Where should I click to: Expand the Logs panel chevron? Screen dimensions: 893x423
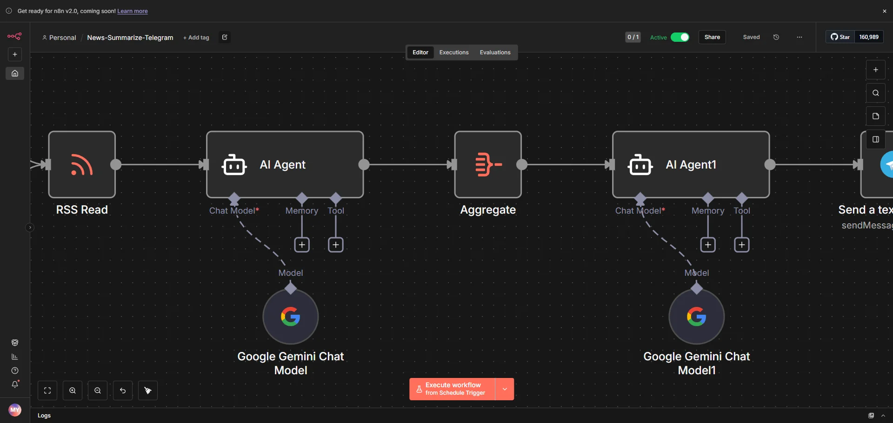click(x=883, y=416)
